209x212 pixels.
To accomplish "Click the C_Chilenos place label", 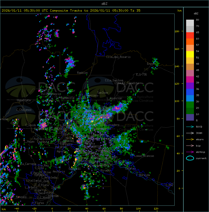I will (24, 110).
